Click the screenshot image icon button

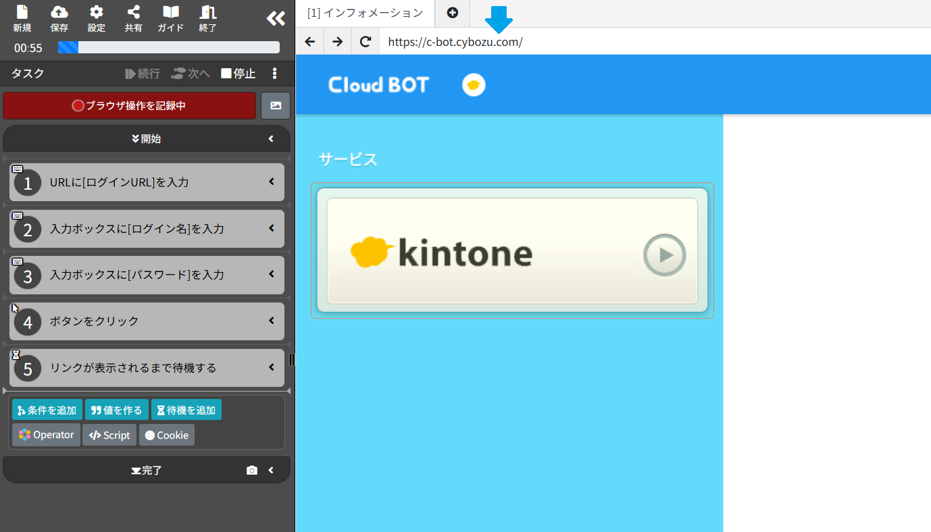276,105
